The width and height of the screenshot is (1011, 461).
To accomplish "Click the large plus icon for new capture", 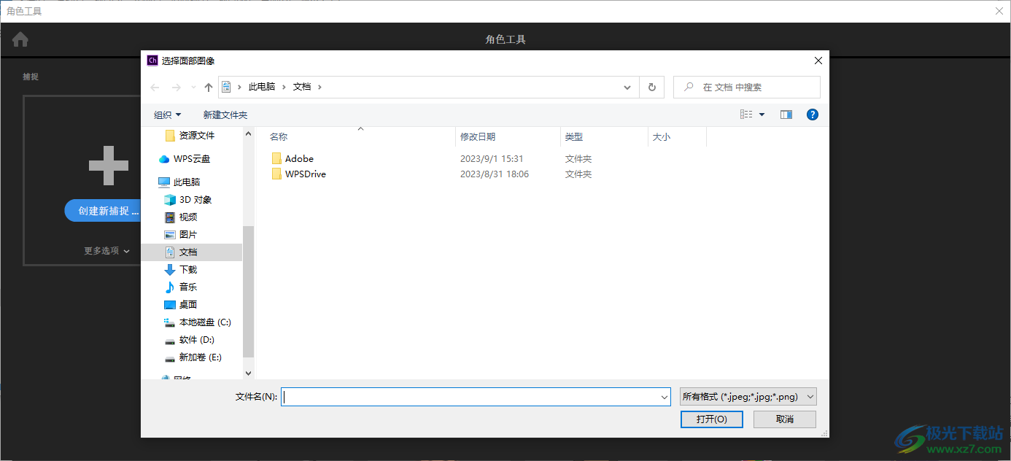I will point(109,166).
